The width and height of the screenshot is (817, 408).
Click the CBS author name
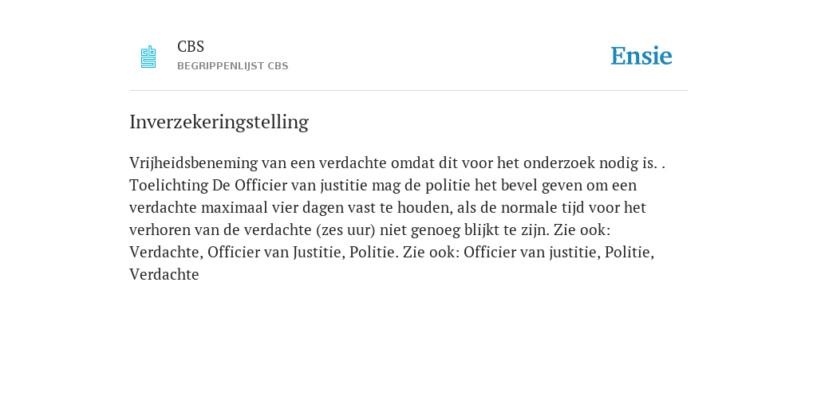click(191, 47)
